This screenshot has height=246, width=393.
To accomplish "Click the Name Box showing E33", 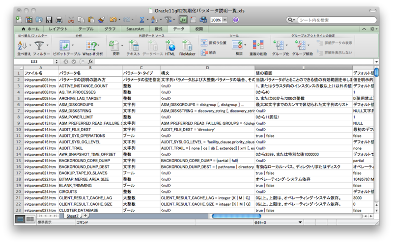I will tap(34, 62).
